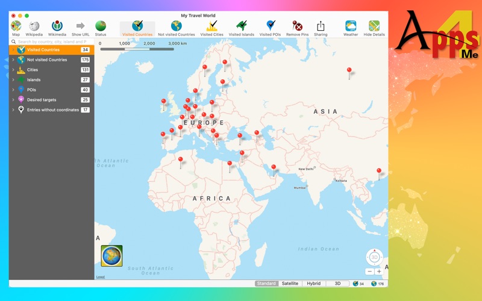The width and height of the screenshot is (482, 301).
Task: Click the Kolkata city label
Action: click(x=341, y=181)
